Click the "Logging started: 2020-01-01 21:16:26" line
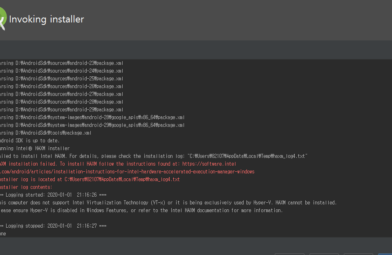The image size is (392, 255). coord(53,195)
